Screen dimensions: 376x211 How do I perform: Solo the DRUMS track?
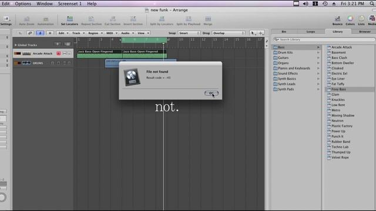coord(69,63)
